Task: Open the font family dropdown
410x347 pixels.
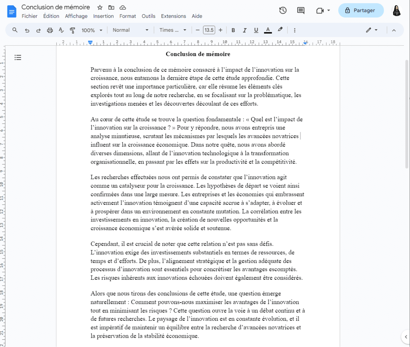Action: [x=172, y=30]
